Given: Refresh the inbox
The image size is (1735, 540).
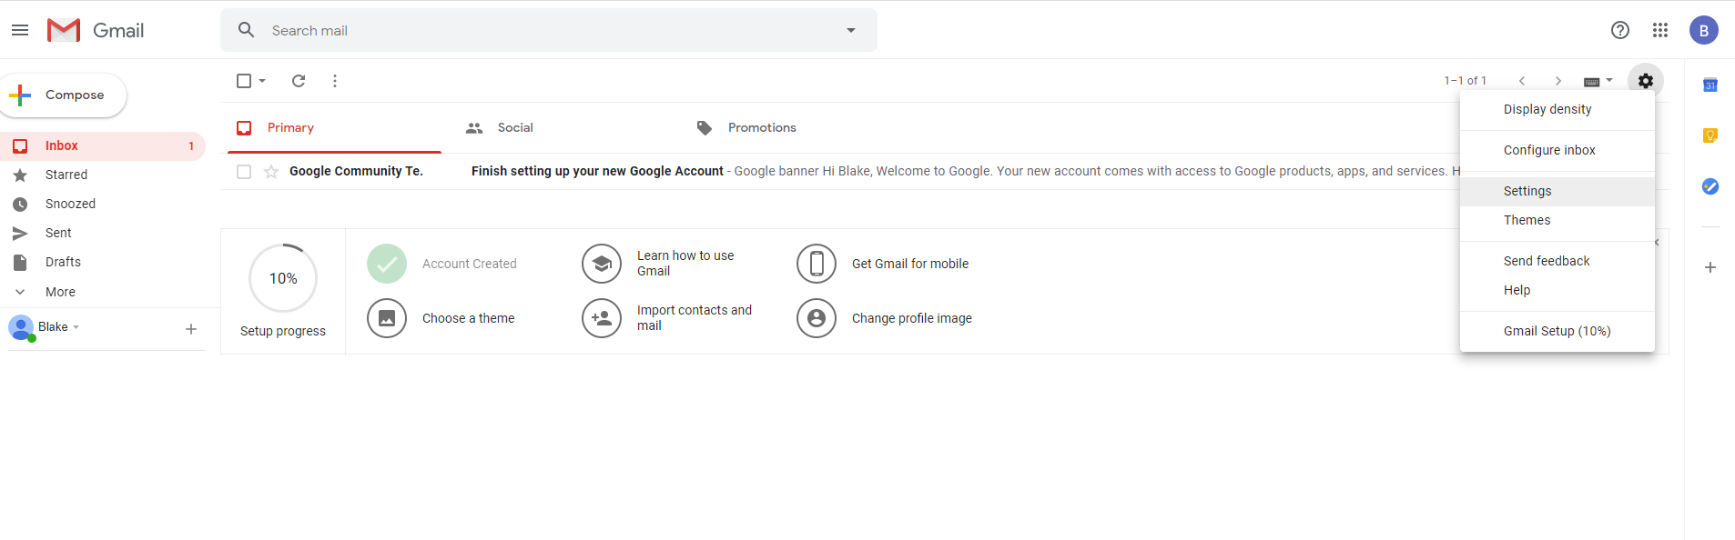Looking at the screenshot, I should [299, 81].
